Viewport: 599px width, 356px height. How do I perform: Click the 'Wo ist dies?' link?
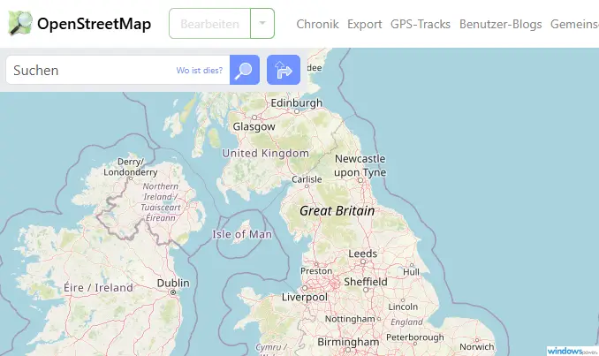(200, 71)
